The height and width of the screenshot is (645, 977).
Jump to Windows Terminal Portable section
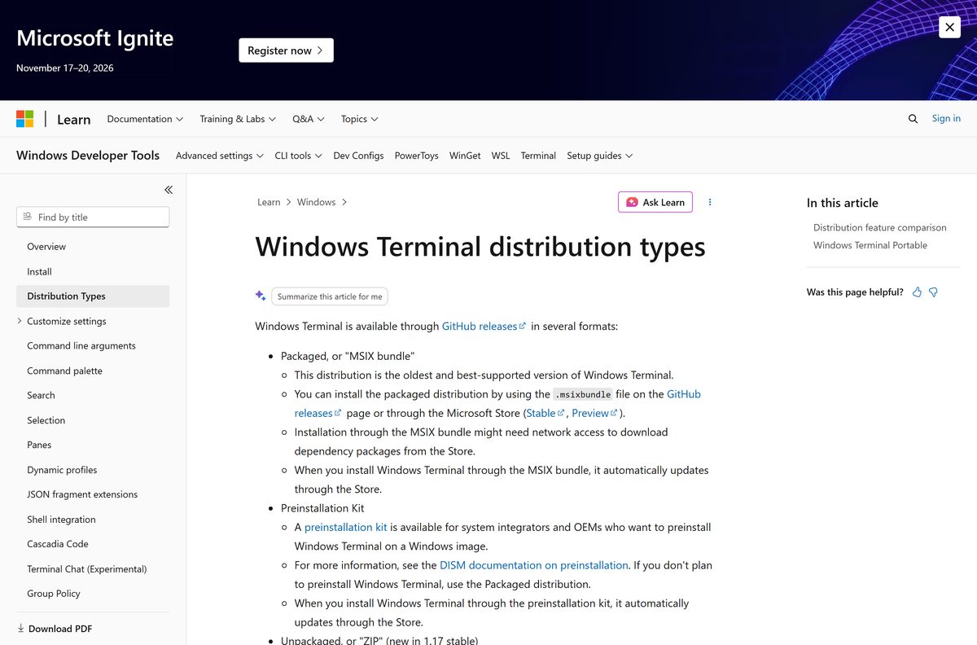[870, 245]
